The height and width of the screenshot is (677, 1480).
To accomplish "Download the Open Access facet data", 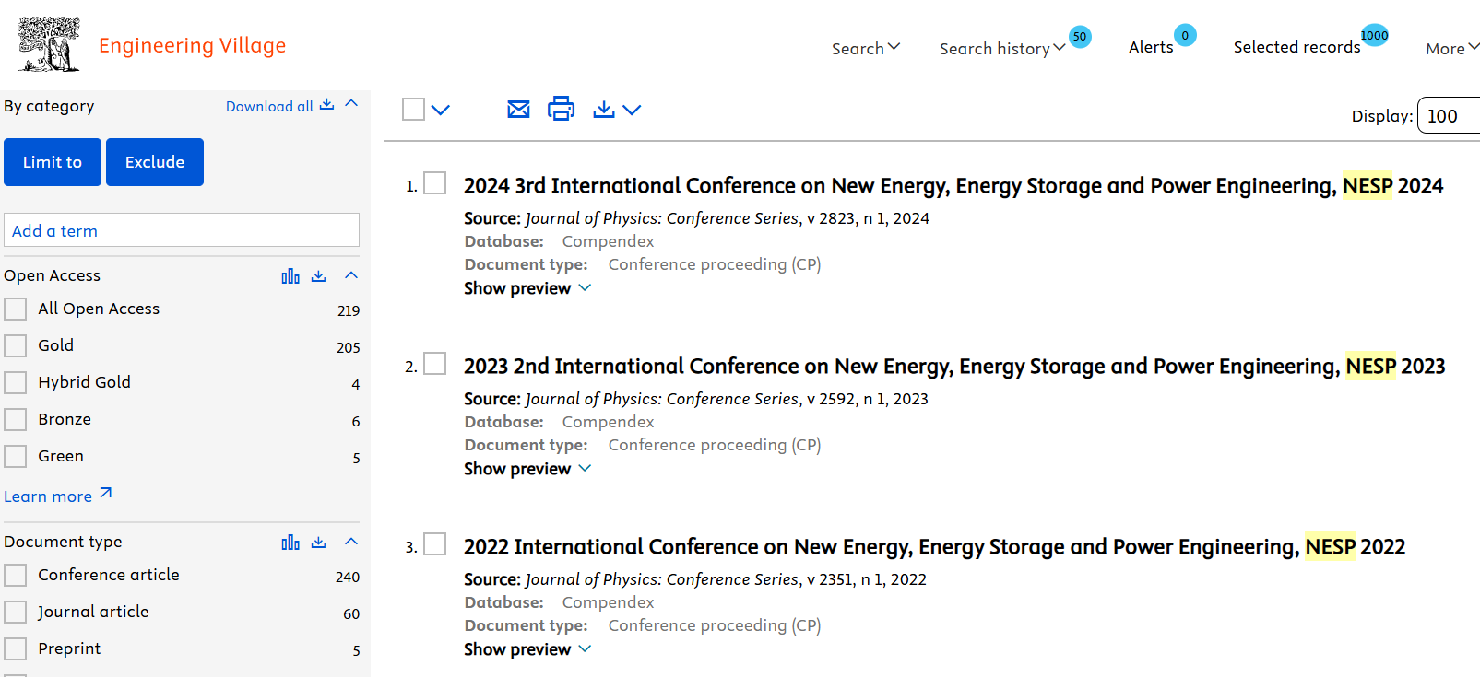I will [319, 276].
